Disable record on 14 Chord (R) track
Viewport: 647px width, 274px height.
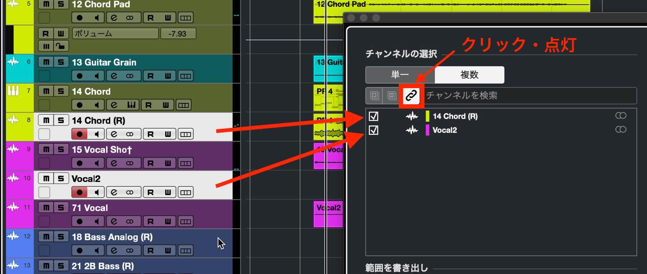coord(80,134)
